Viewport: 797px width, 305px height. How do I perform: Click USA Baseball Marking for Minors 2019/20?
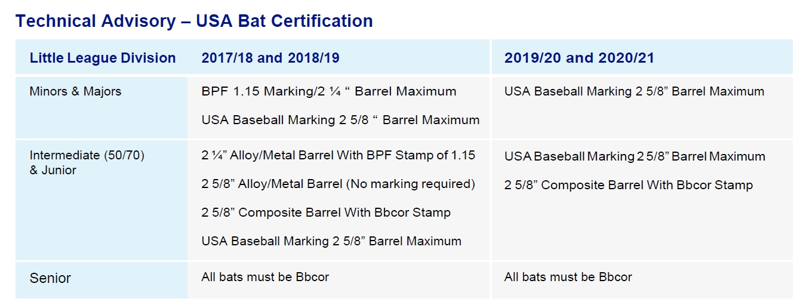[634, 91]
